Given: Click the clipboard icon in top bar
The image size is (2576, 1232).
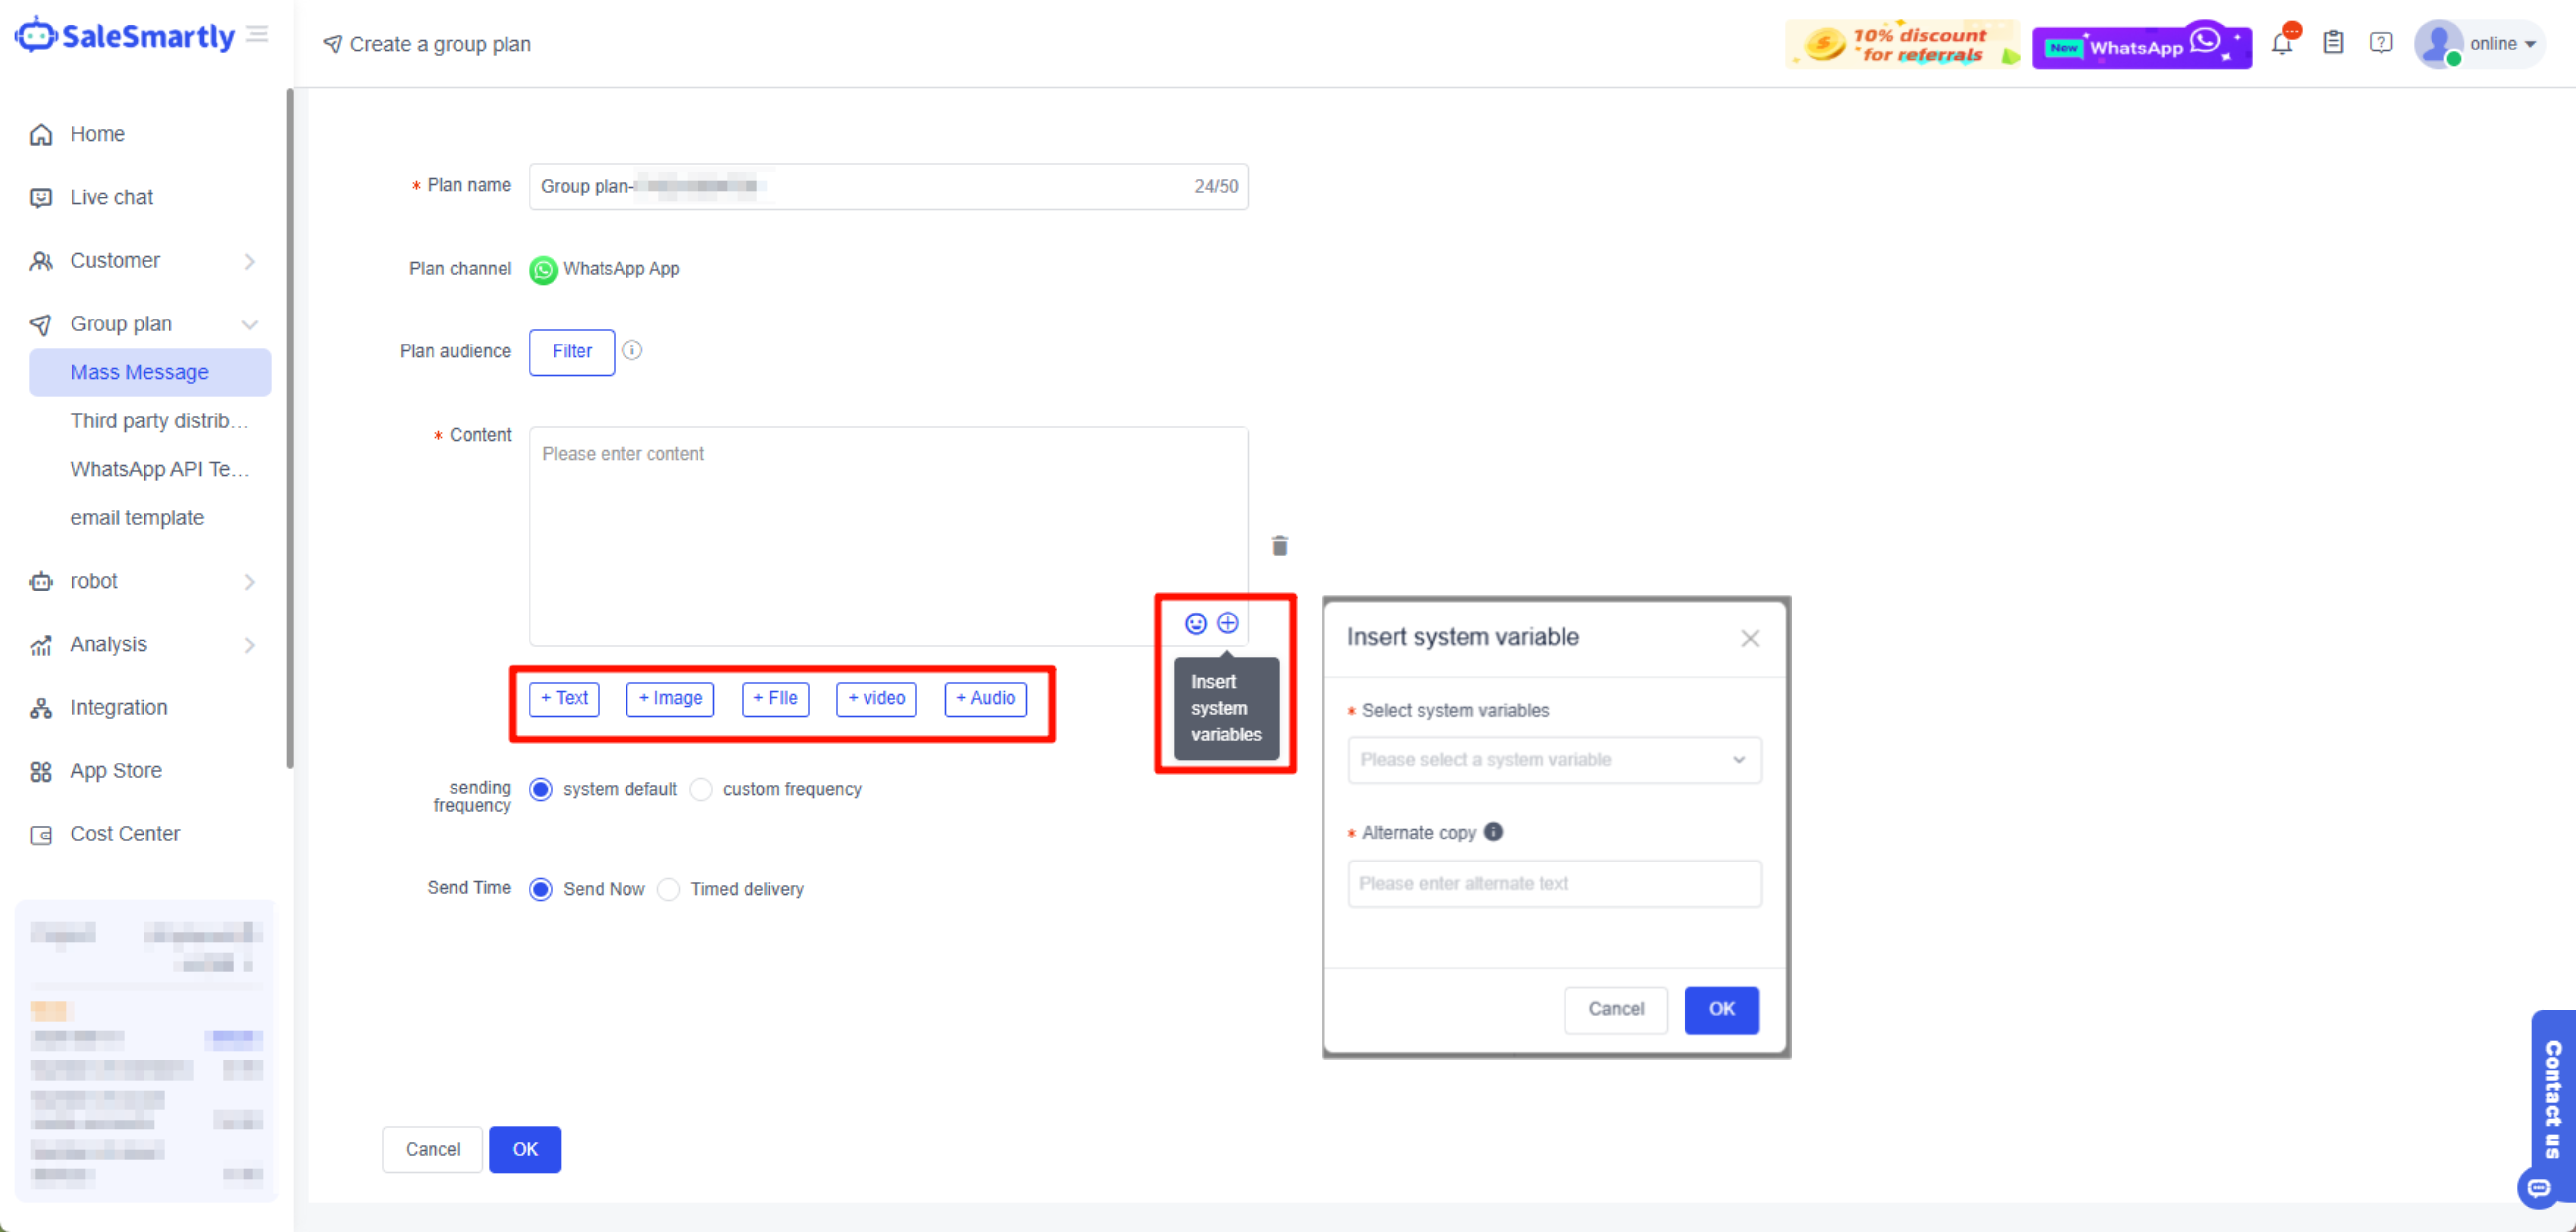Looking at the screenshot, I should click(2332, 43).
